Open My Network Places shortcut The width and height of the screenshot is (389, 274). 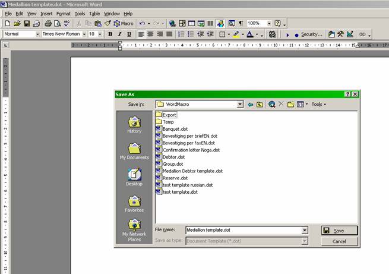click(x=134, y=229)
